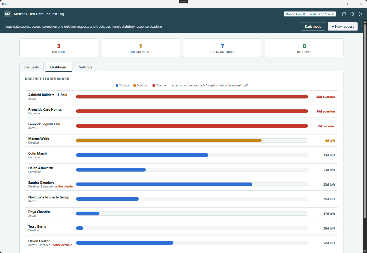Click the 6d left label
Image resolution: width=367 pixels, height=253 pixels.
click(330, 141)
